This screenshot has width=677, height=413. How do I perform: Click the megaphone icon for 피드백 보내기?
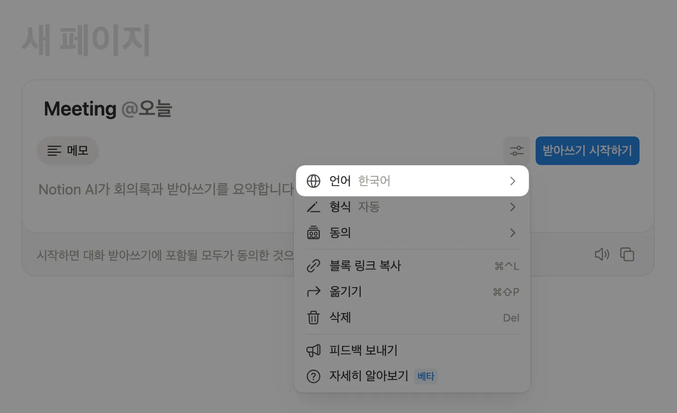tap(314, 351)
